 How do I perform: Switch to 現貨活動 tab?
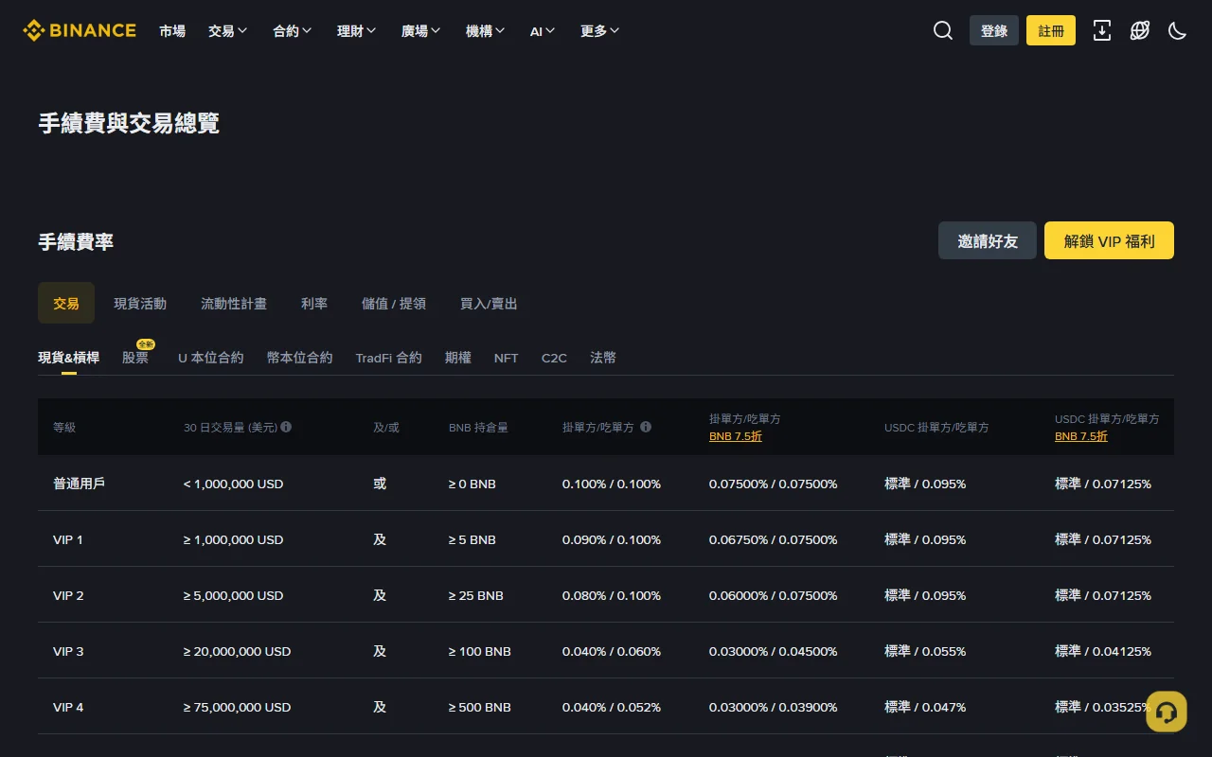(x=140, y=303)
